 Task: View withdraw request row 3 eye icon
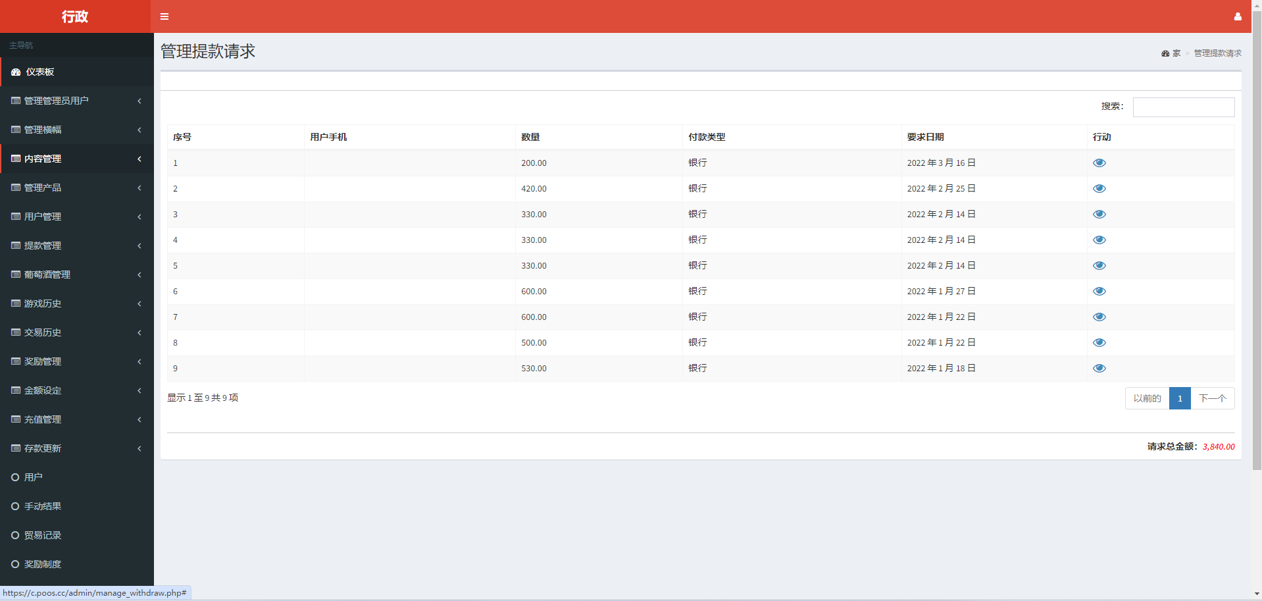(1099, 214)
